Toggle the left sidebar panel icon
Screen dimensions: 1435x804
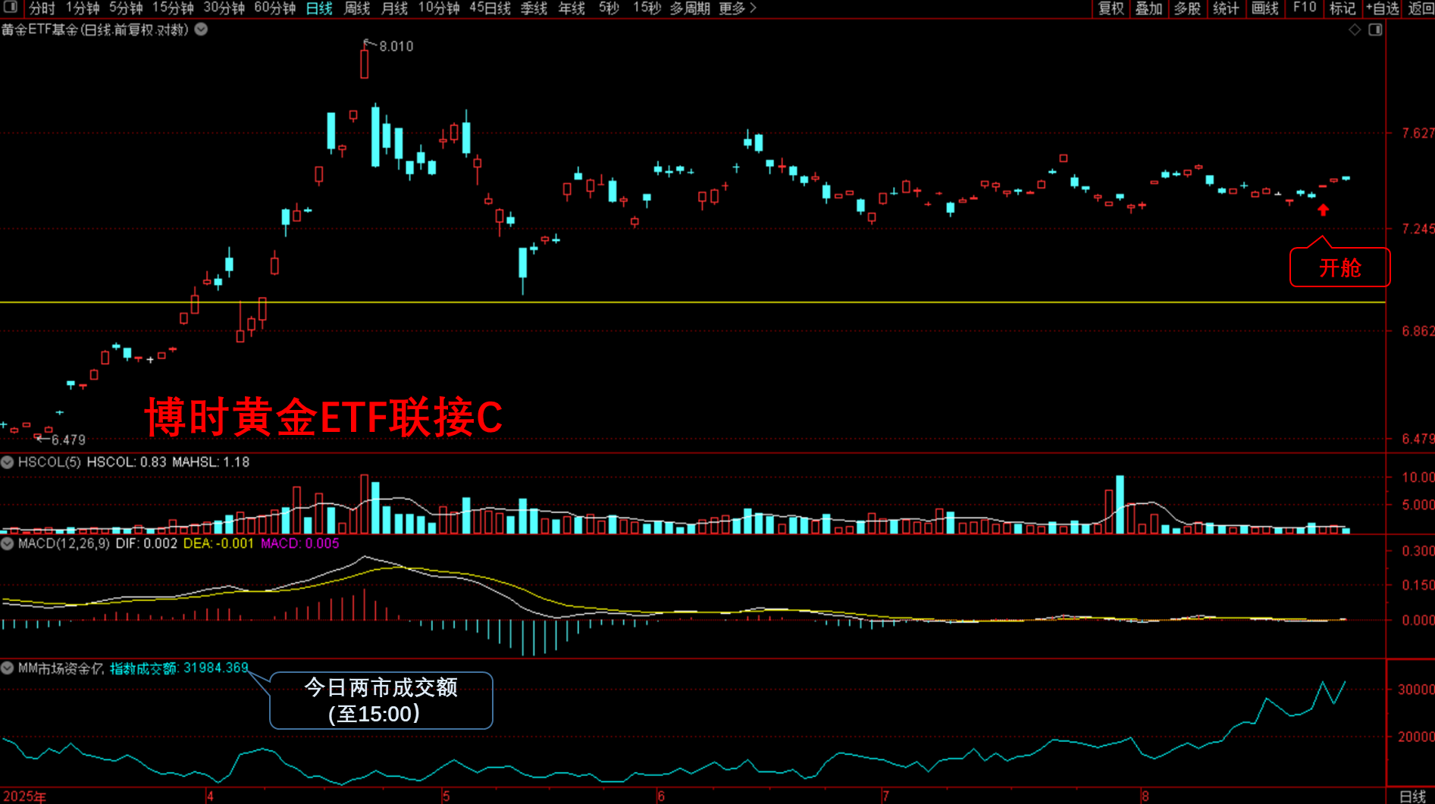click(10, 8)
